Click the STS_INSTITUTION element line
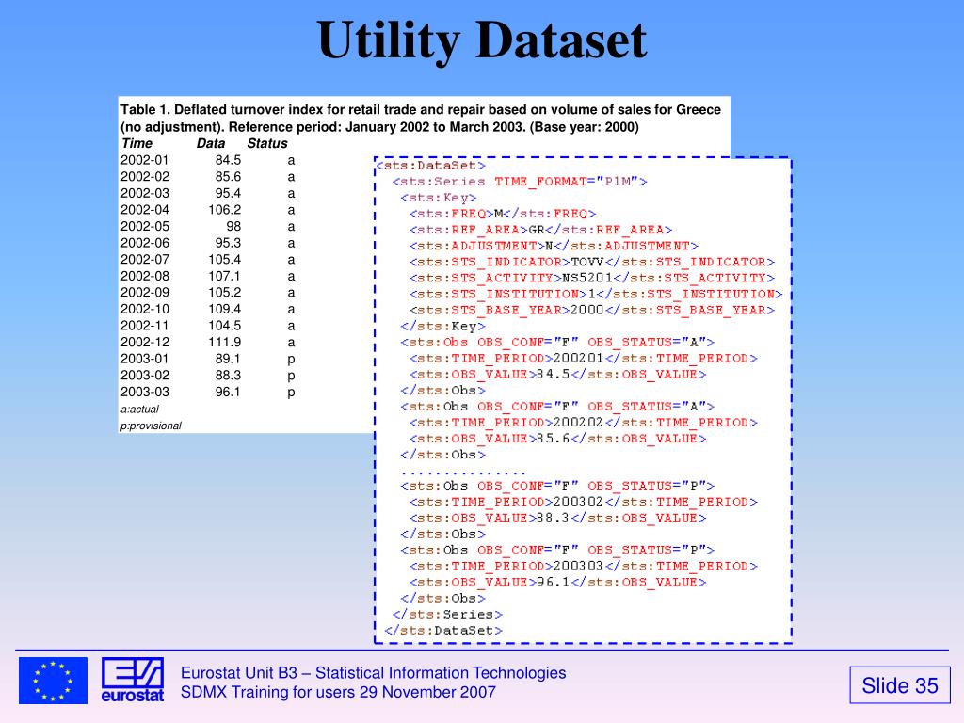964x723 pixels. coord(596,294)
